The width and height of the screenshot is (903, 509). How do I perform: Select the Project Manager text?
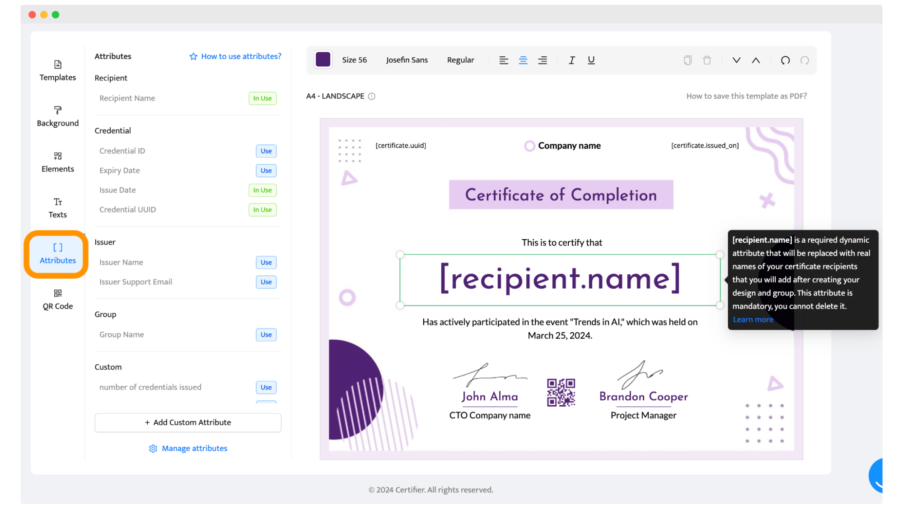(x=643, y=416)
